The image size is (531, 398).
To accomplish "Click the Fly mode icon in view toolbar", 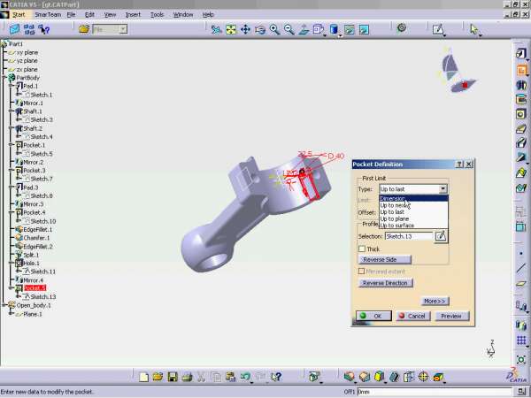I will [216, 29].
